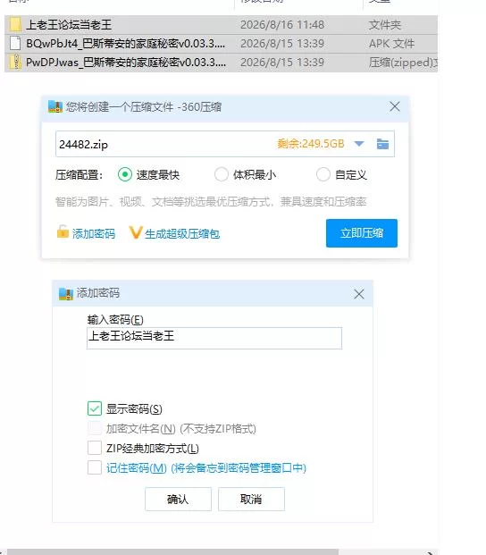The width and height of the screenshot is (486, 555).
Task: Select the 上老王论坛当老王 folder name
Action: pos(69,25)
